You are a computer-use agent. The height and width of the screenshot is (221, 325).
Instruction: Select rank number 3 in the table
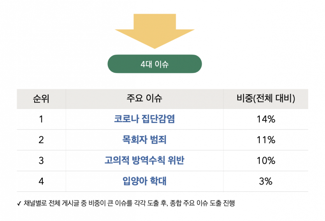coord(41,160)
